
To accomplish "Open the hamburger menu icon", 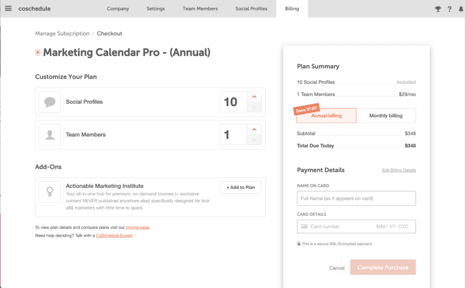I will 8,8.
